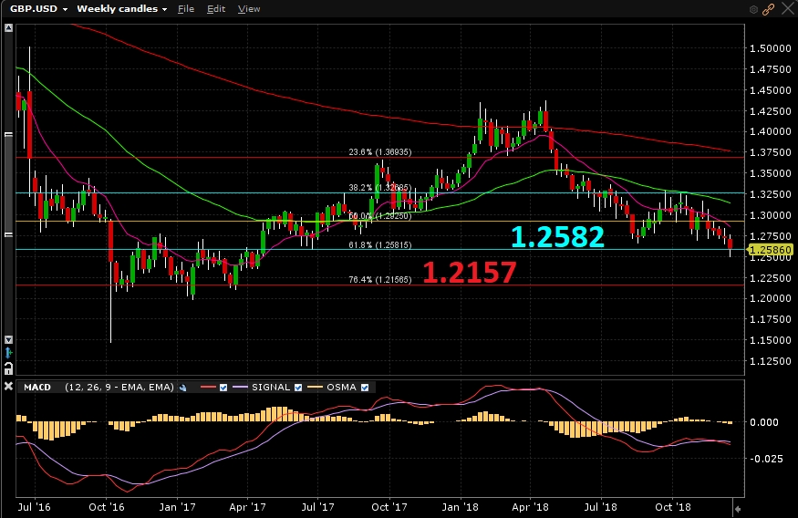Click the Jan '17 date axis label
This screenshot has width=798, height=518.
point(177,507)
